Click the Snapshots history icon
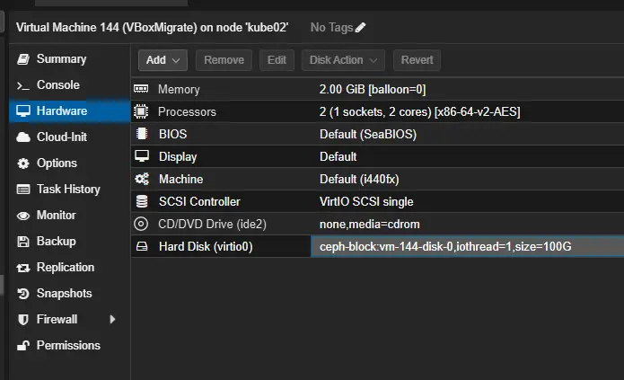Screen dimensions: 624x380 pos(23,294)
